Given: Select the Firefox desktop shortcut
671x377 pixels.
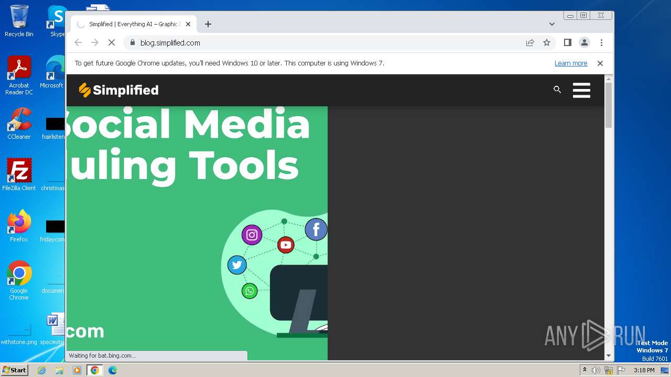Looking at the screenshot, I should pos(19,226).
